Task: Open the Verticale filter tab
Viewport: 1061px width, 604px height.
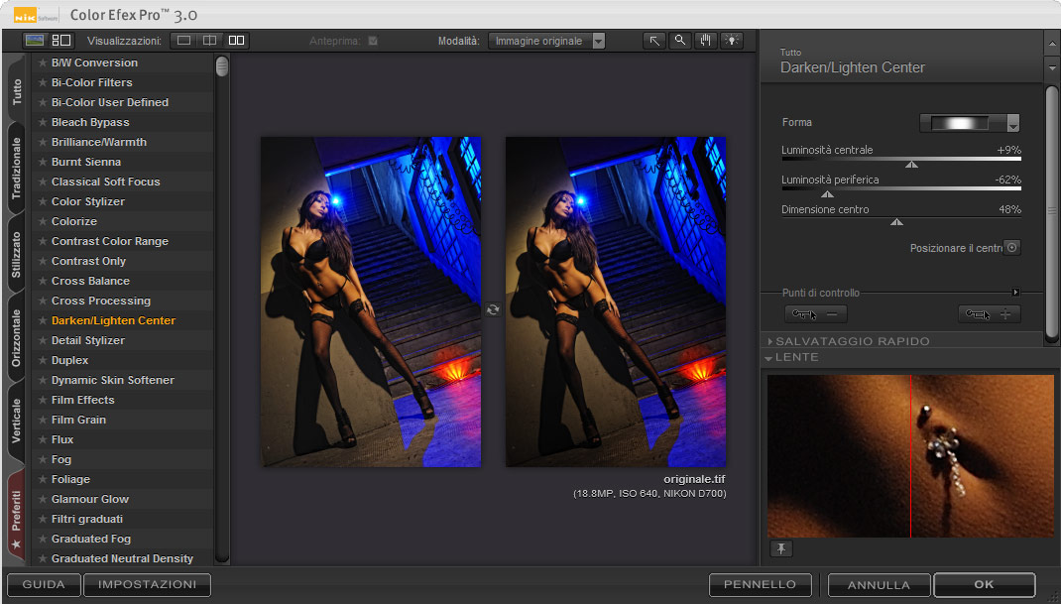Action: pos(16,422)
